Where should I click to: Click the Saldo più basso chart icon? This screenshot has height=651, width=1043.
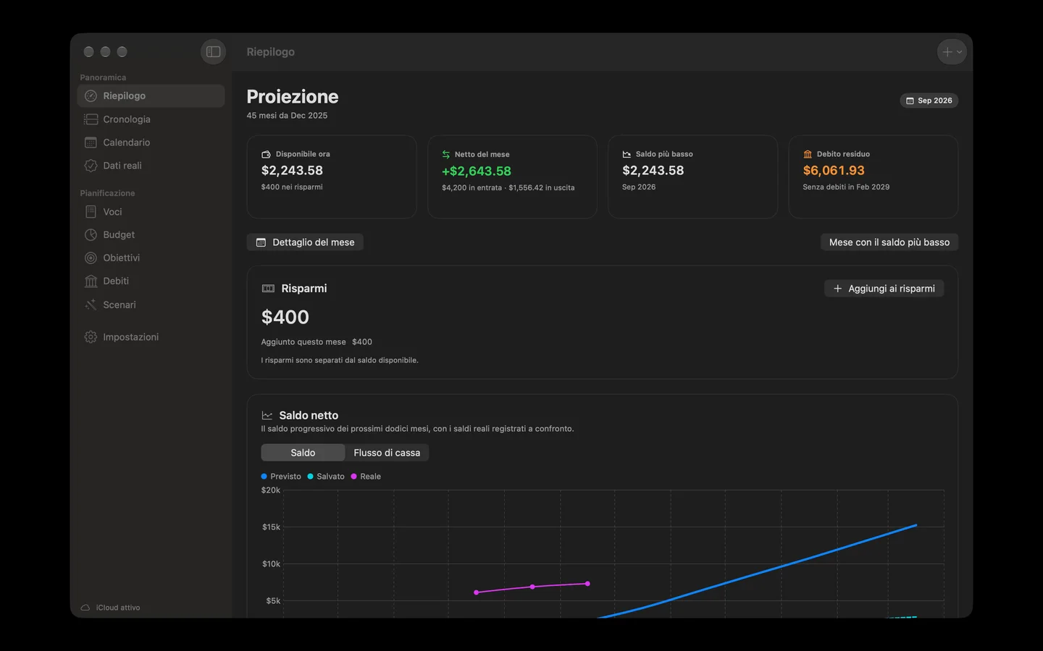click(x=627, y=154)
